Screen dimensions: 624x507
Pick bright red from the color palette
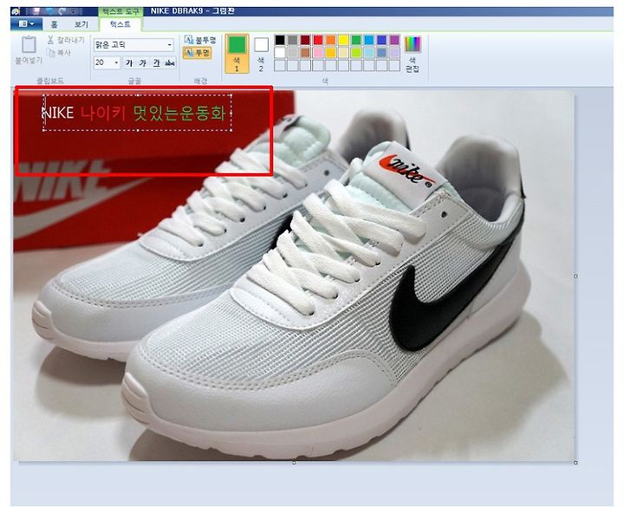pyautogui.click(x=318, y=40)
